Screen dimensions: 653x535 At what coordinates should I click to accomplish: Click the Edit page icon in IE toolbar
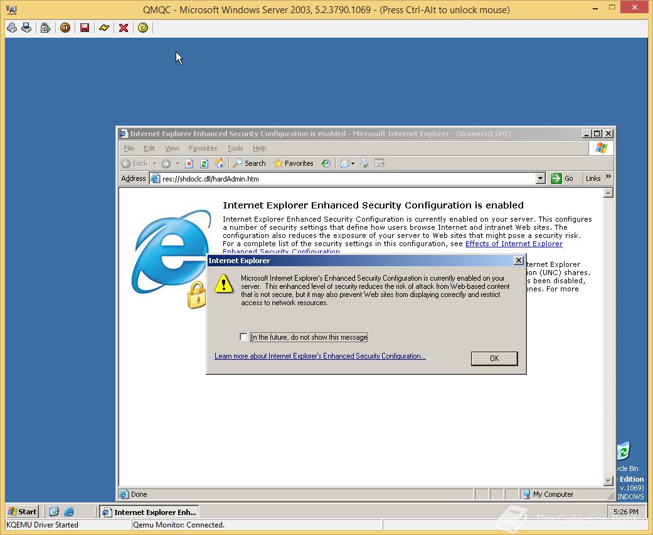coord(380,163)
